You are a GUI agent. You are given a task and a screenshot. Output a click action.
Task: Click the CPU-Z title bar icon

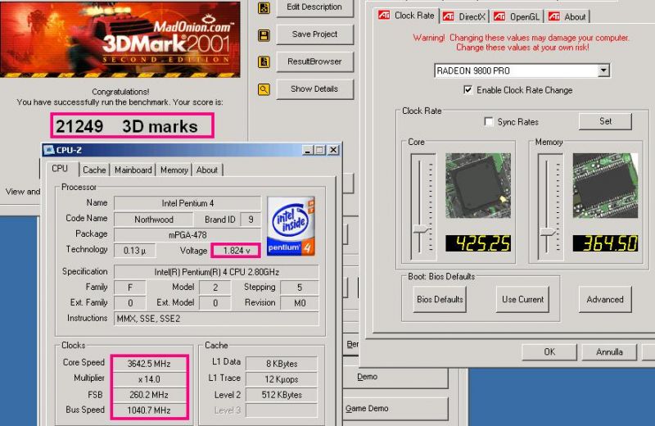click(x=49, y=150)
